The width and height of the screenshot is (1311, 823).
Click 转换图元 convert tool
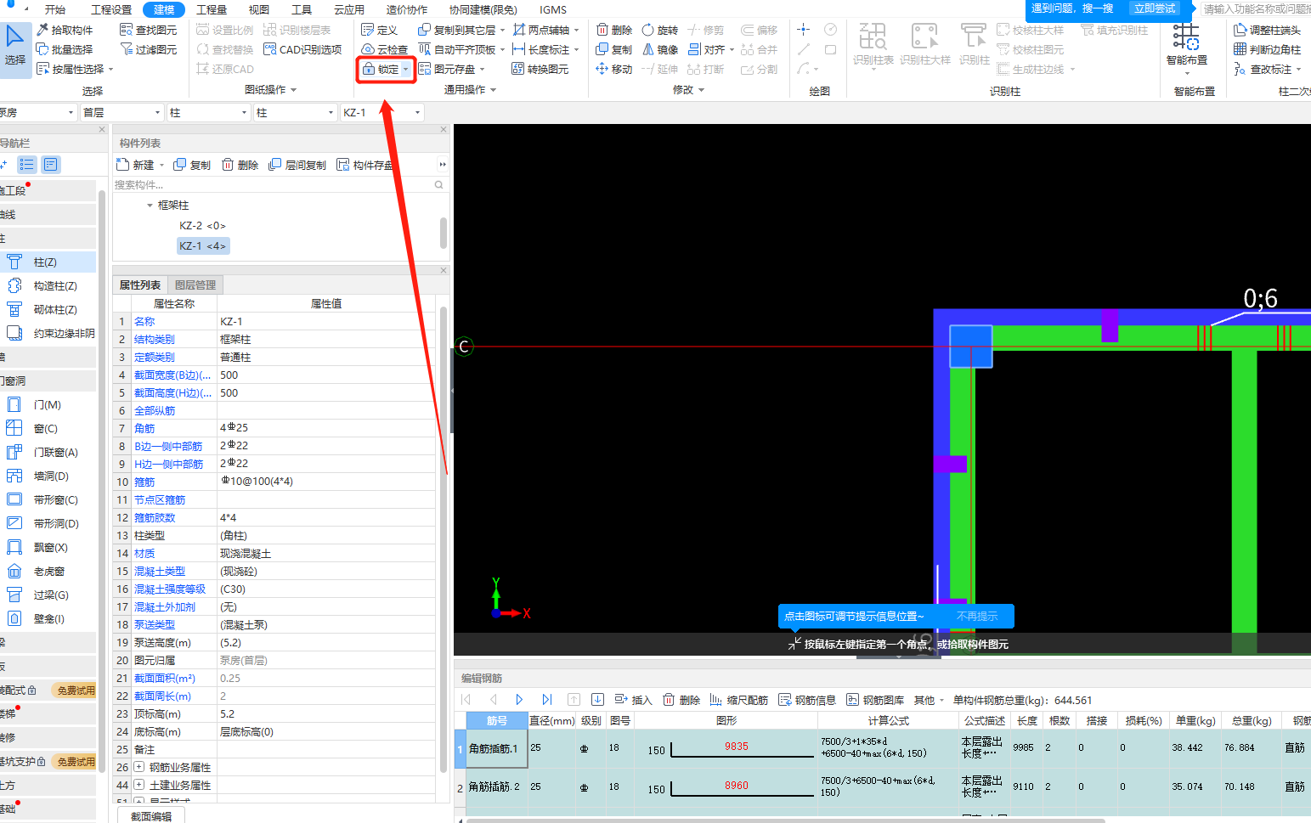coord(540,69)
